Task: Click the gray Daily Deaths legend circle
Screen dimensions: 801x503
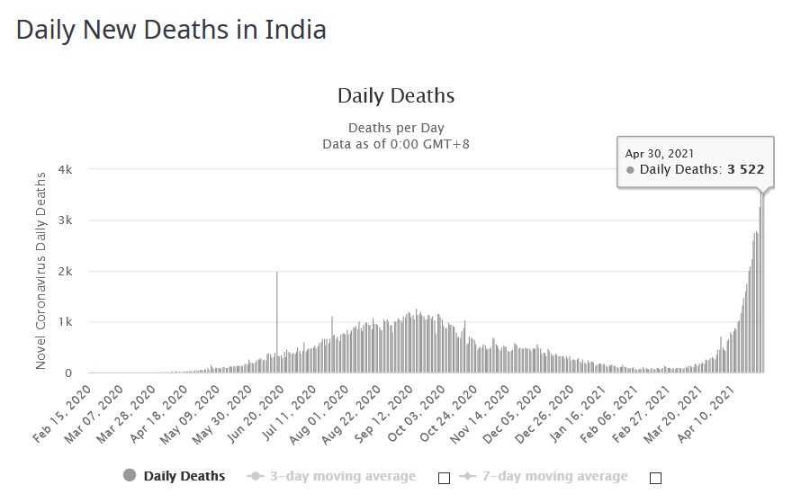Action: 129,476
